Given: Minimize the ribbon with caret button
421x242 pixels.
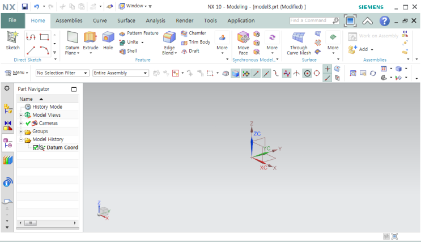Looking at the screenshot, I should point(368,20).
